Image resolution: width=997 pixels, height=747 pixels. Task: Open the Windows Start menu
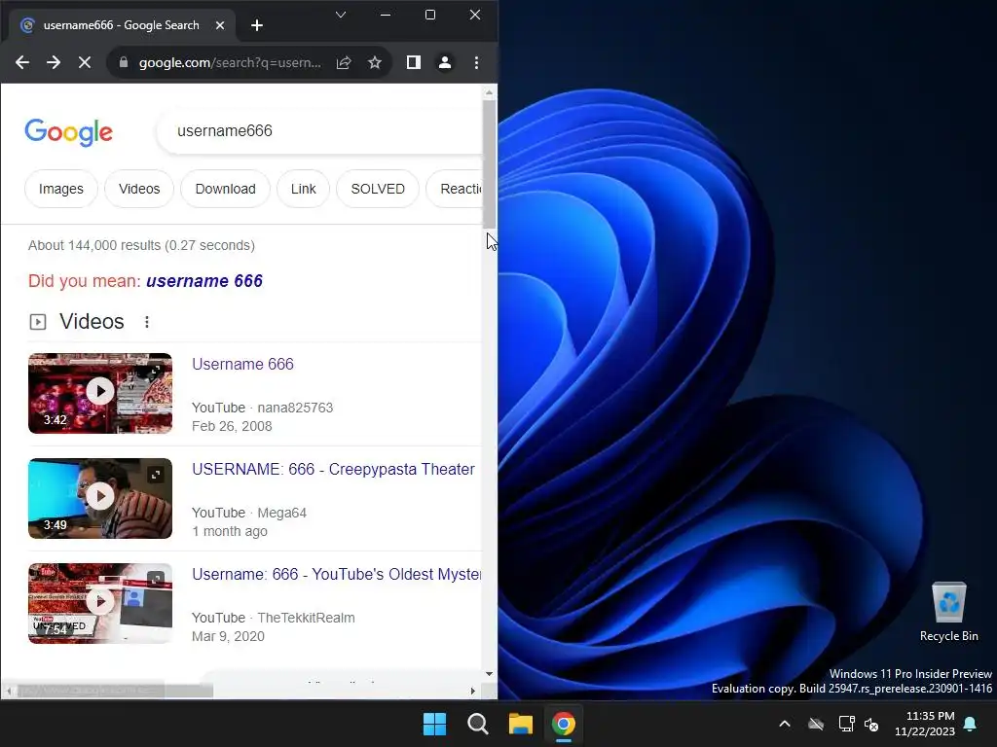click(435, 724)
